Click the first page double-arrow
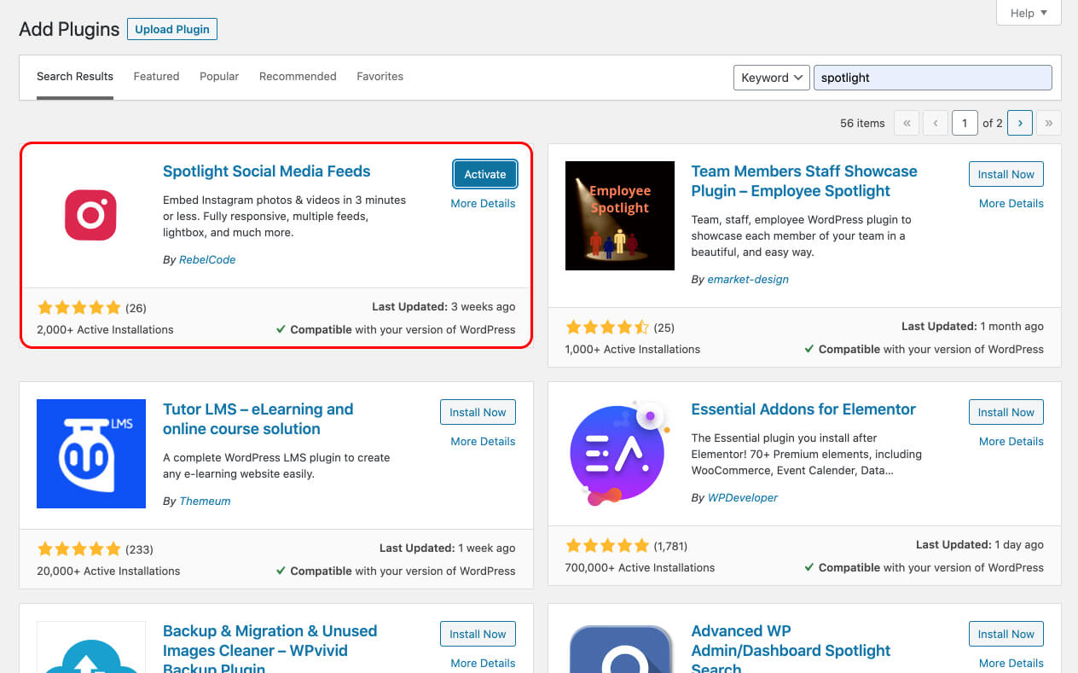The image size is (1078, 673). click(x=907, y=123)
